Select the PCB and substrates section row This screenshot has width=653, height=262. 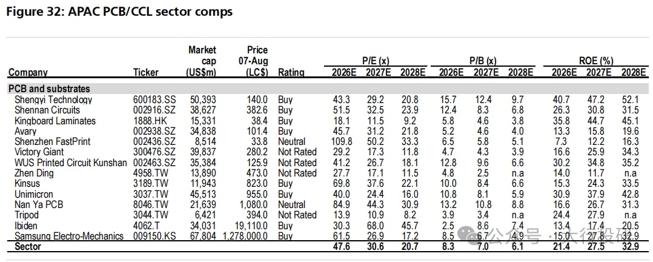pyautogui.click(x=326, y=89)
